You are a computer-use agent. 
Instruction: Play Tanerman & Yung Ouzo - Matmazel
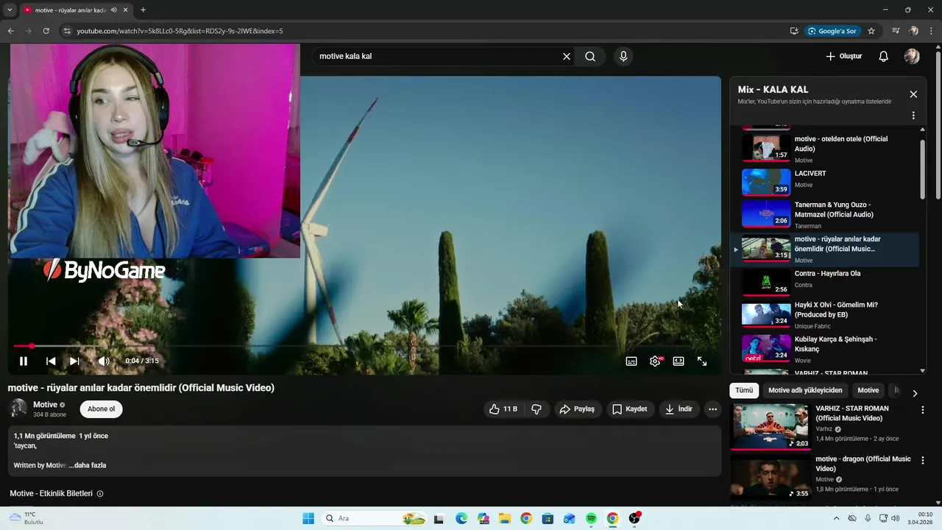[x=824, y=214]
